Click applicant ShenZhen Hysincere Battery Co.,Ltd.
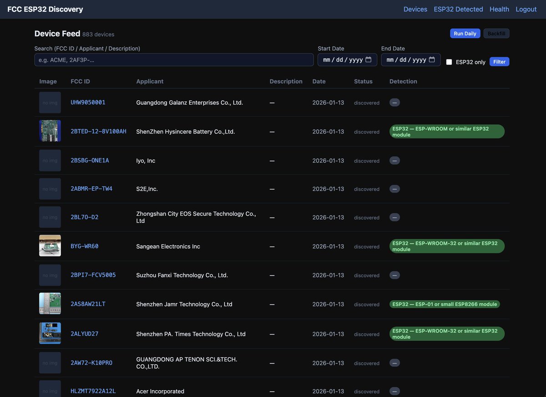This screenshot has width=546, height=397. pos(186,132)
